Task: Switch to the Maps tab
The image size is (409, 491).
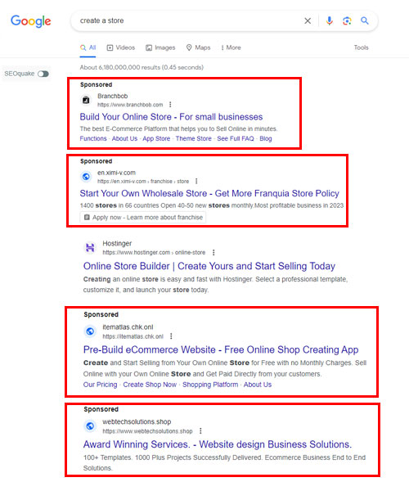Action: 199,47
